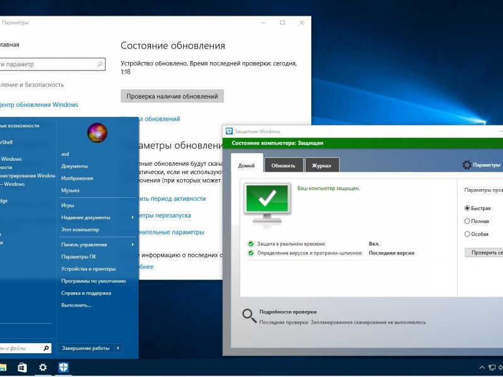Click the user avatar picture in Start menu
Viewport: 503px width, 377px height.
[97, 133]
